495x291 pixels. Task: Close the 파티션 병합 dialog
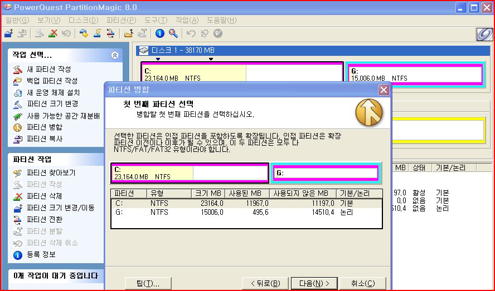[x=384, y=90]
